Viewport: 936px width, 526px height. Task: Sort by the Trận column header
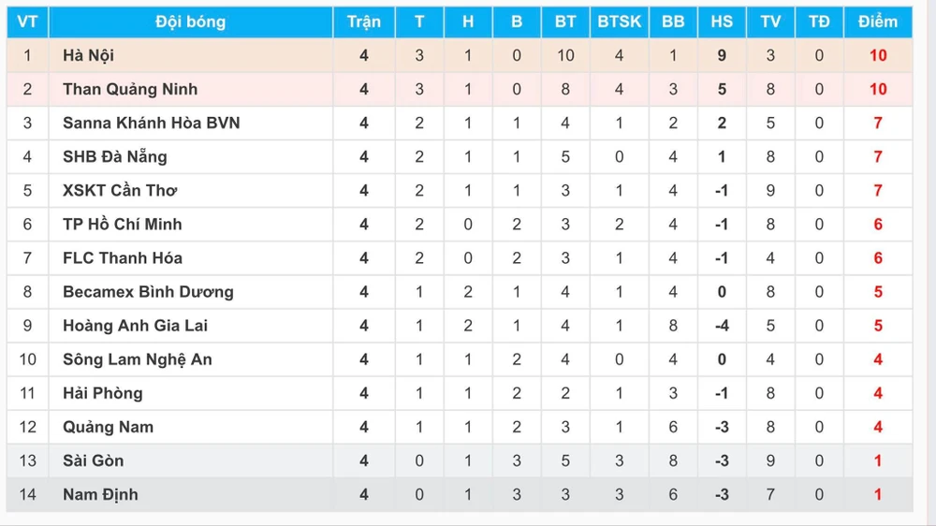pos(363,22)
